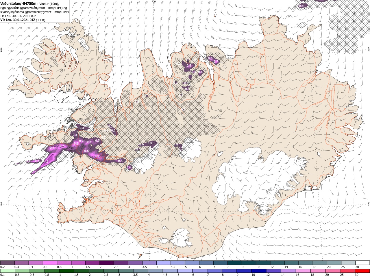Screen dimensions: 370x277
Task: Click the upper legend swatch between 12 and 14
Action: tap(277, 263)
